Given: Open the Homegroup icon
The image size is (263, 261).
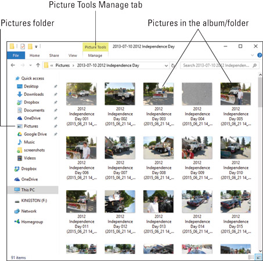Looking at the screenshot, I should pos(17,222).
